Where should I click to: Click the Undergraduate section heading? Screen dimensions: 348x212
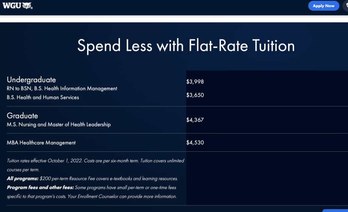pyautogui.click(x=31, y=80)
